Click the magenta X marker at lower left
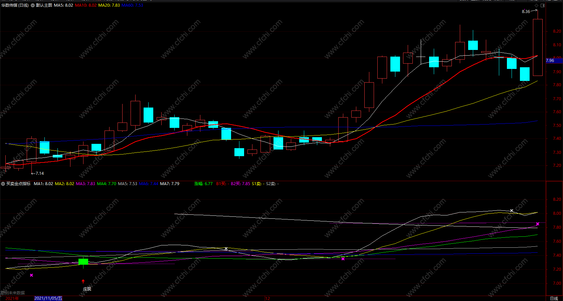563x301 pixels. tap(31, 275)
